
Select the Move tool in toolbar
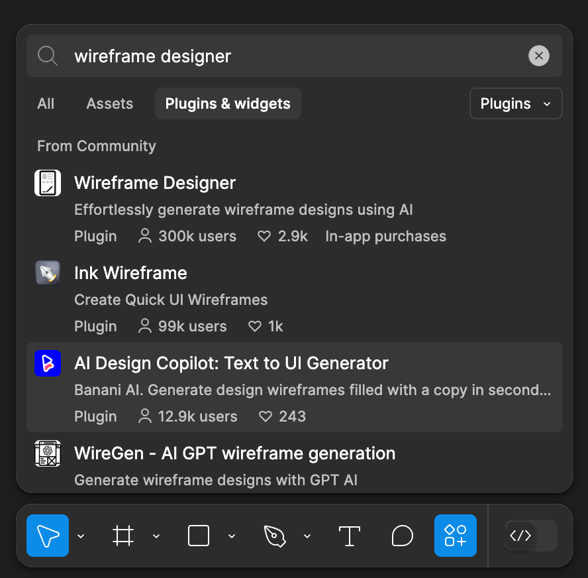pos(48,535)
